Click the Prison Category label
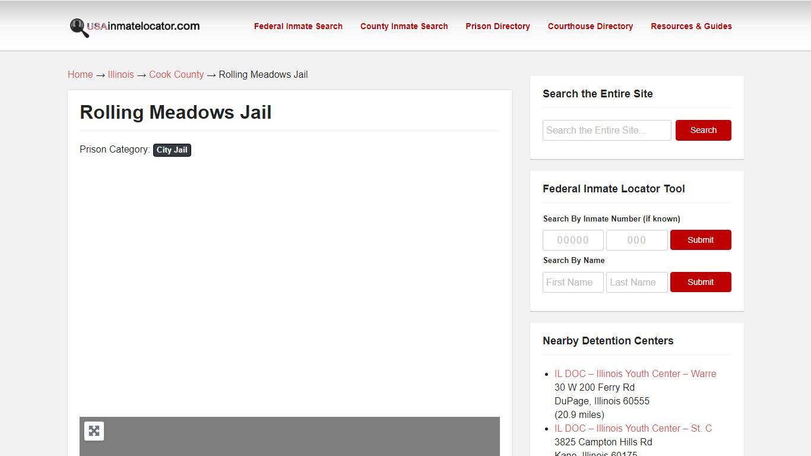Screen dimensions: 811x456 (x=115, y=149)
